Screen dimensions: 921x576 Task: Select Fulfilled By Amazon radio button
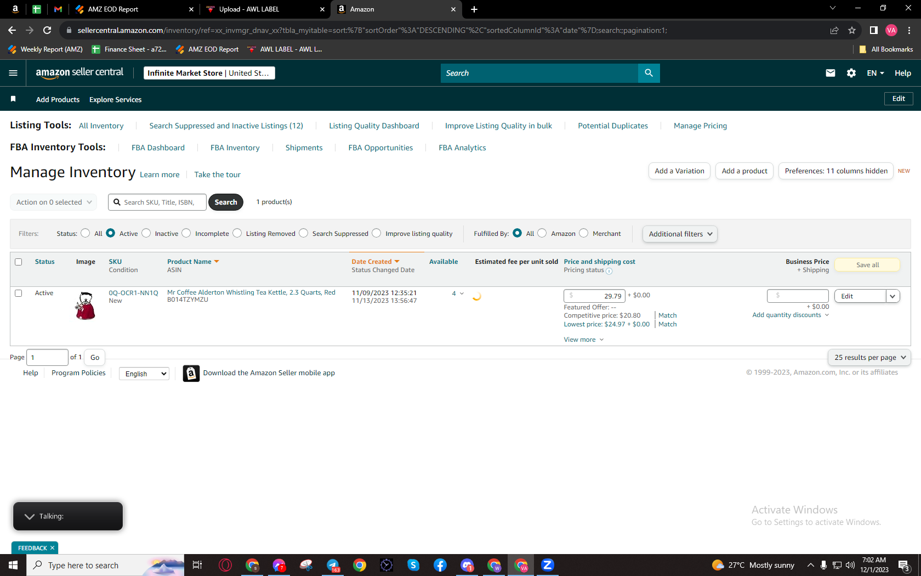coord(542,233)
